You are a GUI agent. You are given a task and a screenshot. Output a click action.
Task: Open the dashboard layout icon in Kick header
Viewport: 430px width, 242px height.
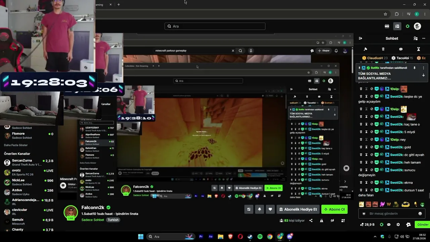(397, 26)
